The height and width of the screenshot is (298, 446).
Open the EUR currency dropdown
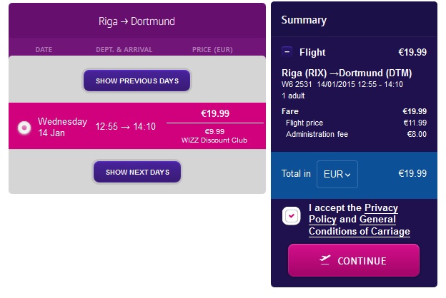click(x=337, y=174)
